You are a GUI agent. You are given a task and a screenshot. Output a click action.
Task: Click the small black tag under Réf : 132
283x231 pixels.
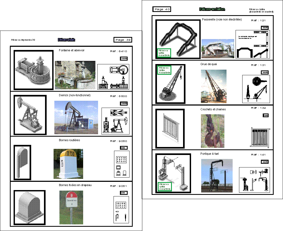click(x=266, y=115)
